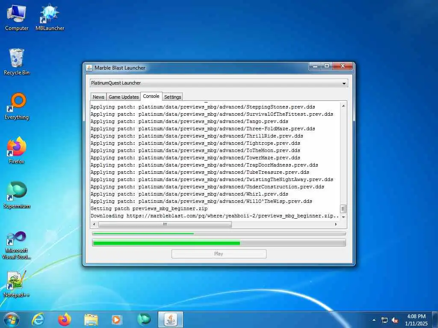Switch to the News tab
This screenshot has height=328, width=438.
point(98,97)
